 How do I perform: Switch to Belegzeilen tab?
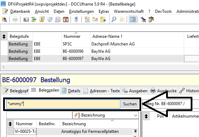[x=45, y=90]
